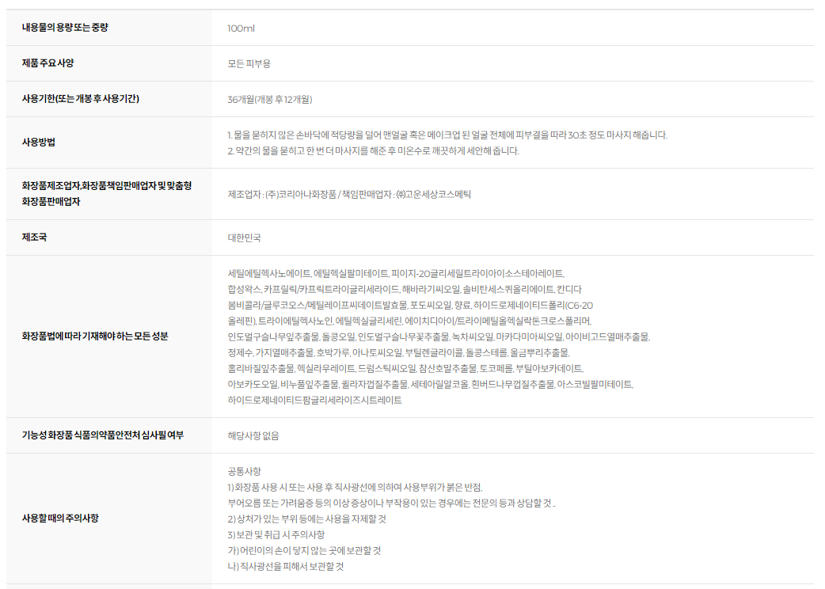
Task: Select the "100ml" volume value
Action: tap(241, 28)
